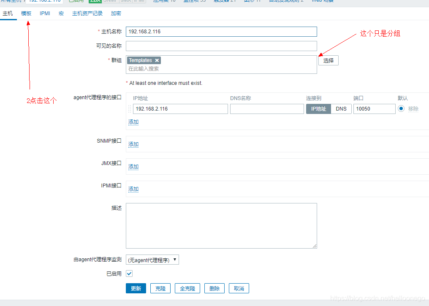The width and height of the screenshot is (429, 306).
Task: Click the 描述 textarea resize grip
Action: click(x=315, y=246)
